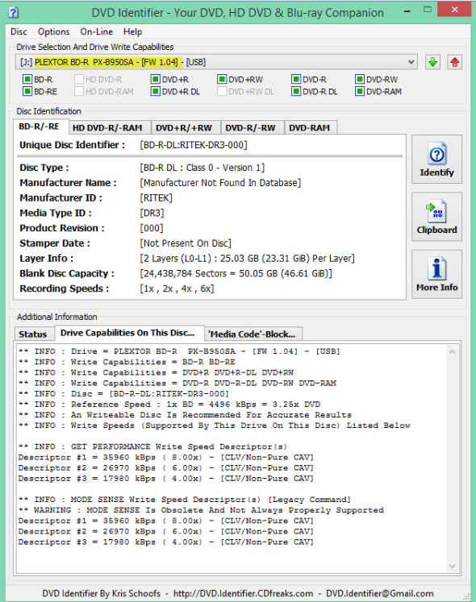476x602 pixels.
Task: Switch to the DVD+R/+RW tab
Action: 184,128
